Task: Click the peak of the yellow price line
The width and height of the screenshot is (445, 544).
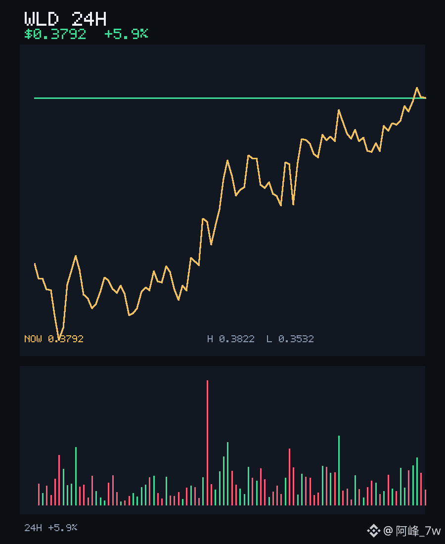Action: point(417,88)
